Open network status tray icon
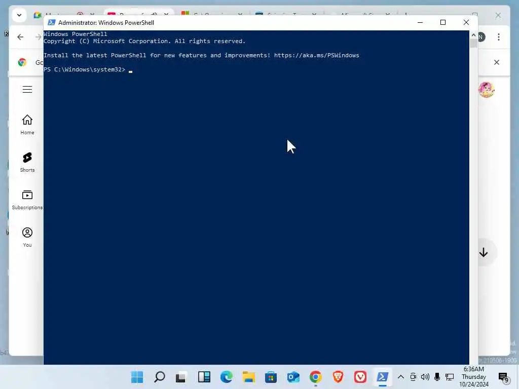 coord(450,377)
